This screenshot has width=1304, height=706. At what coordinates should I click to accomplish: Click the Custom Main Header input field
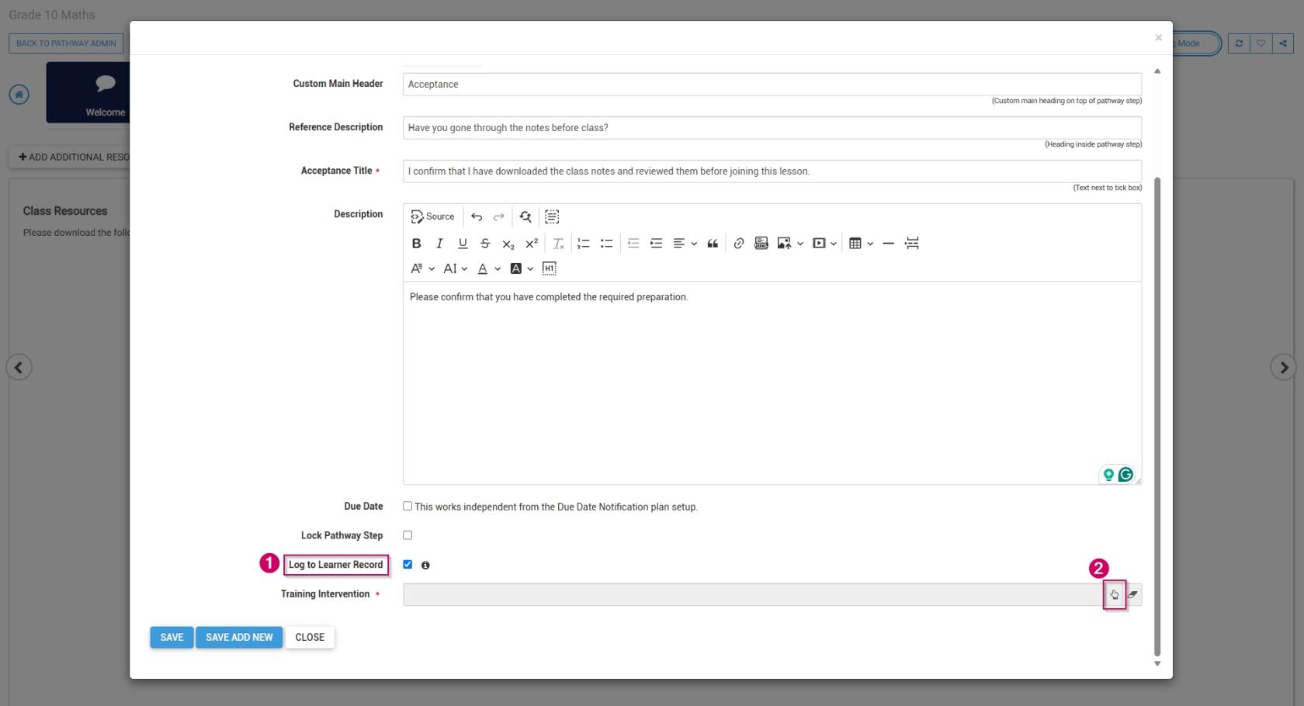(772, 85)
